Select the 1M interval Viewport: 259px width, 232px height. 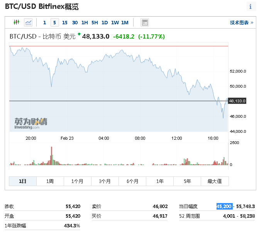[x=125, y=23]
